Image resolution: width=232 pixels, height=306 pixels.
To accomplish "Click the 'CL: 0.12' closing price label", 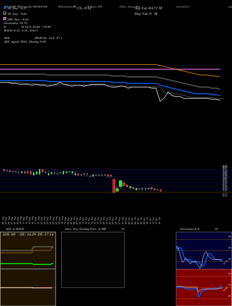I will [x=84, y=8].
